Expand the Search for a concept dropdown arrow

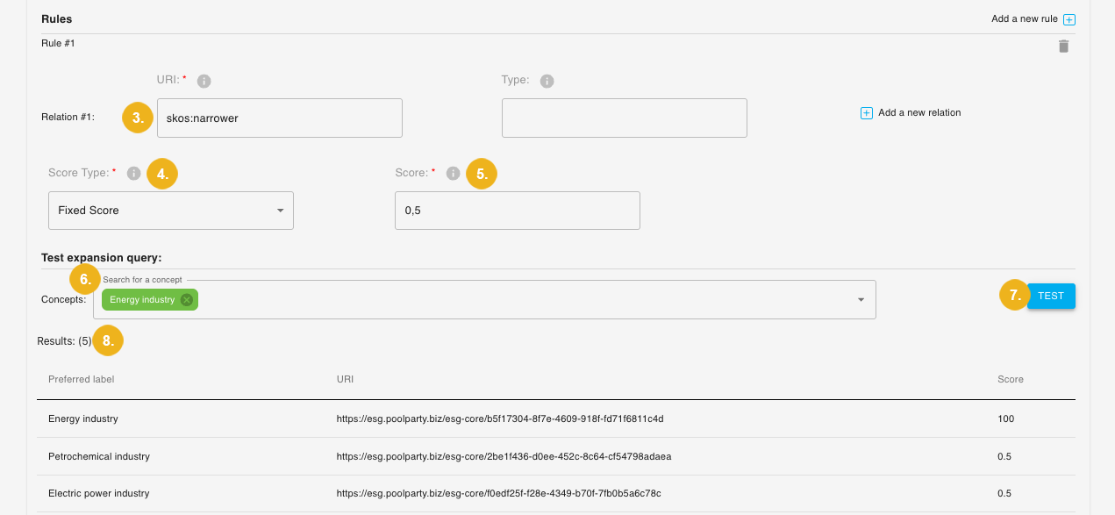coord(860,300)
